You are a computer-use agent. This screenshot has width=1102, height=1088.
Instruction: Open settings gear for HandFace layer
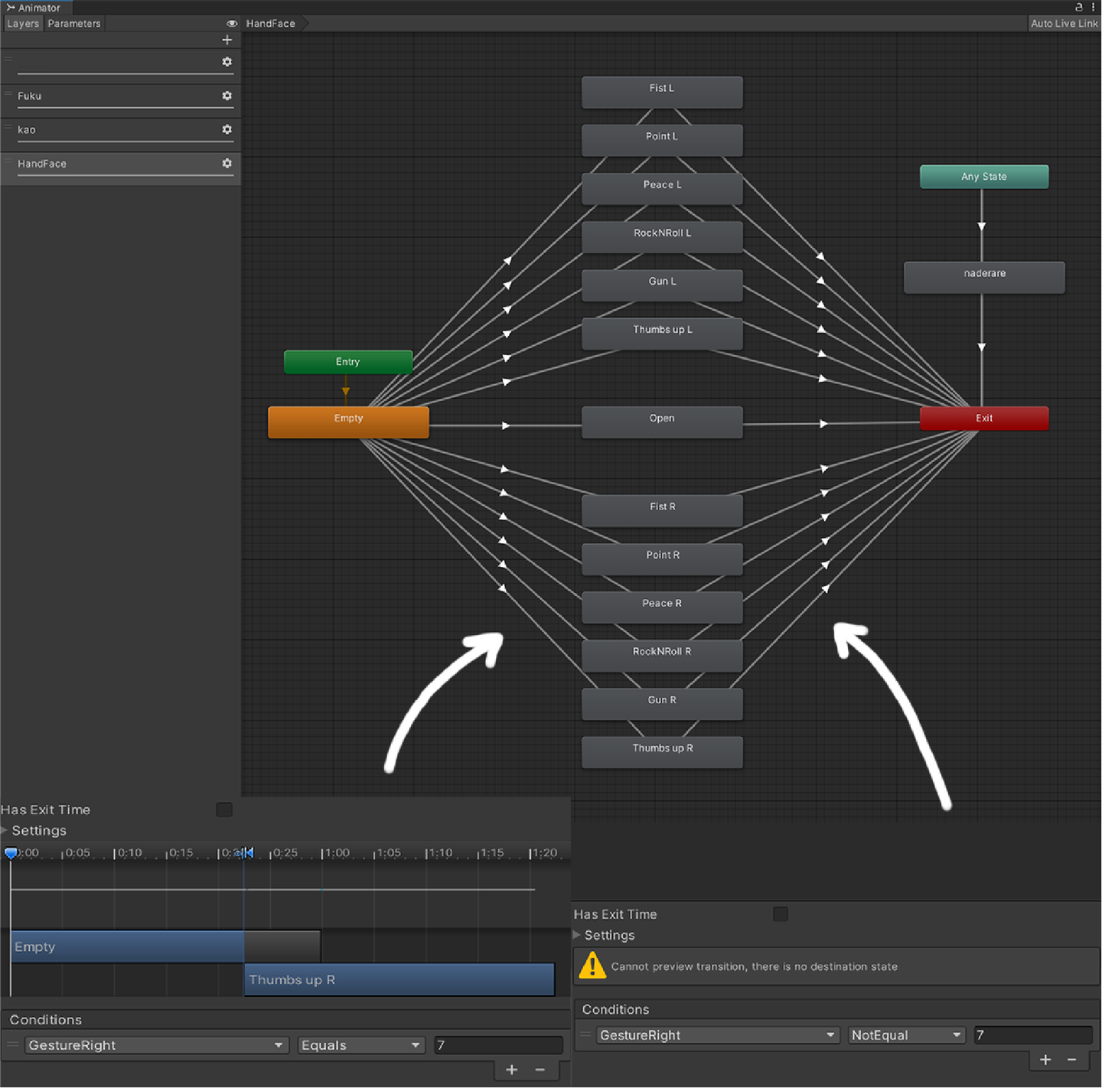click(227, 163)
